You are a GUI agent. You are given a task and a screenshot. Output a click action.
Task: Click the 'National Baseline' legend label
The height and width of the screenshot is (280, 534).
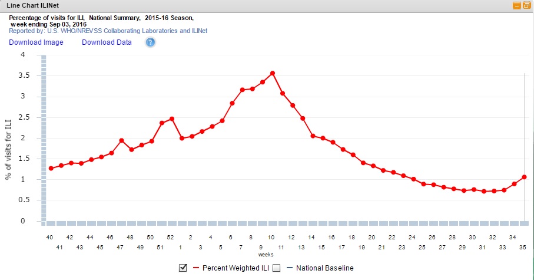325,268
